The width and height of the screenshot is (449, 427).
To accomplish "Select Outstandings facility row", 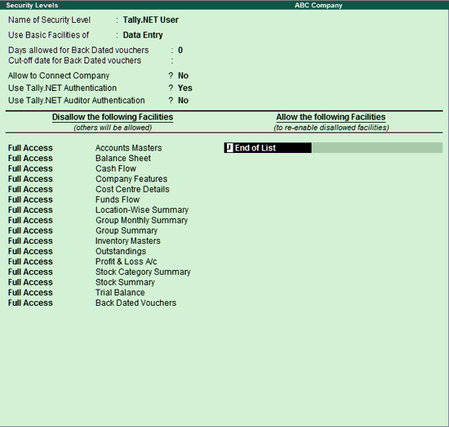I will (x=121, y=251).
